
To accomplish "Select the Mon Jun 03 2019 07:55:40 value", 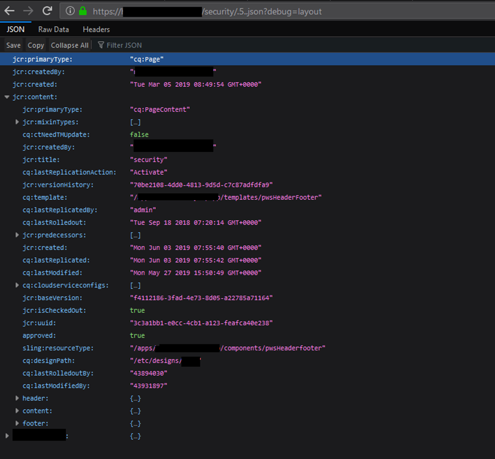I will [196, 248].
